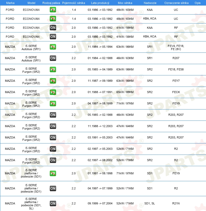Click the date range '02.1997 -> 08.2002'
This screenshot has height=211, width=206.
[x=100, y=160]
